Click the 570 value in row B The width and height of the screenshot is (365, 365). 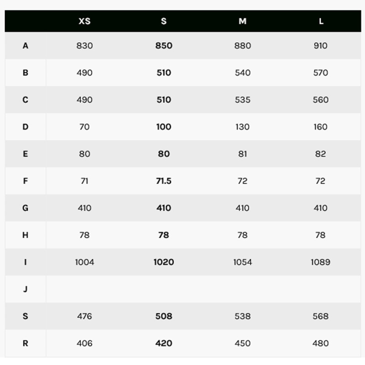(321, 73)
